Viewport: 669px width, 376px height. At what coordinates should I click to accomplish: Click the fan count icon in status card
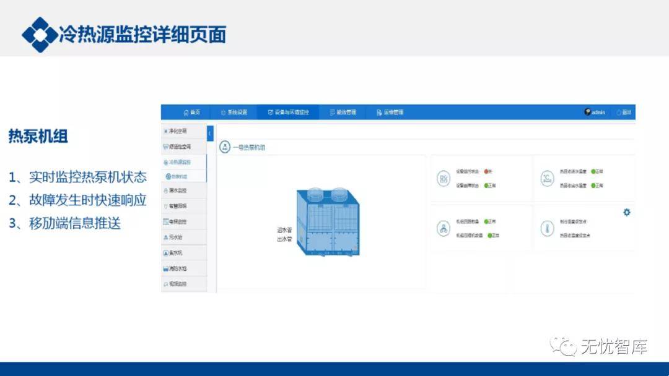443,228
